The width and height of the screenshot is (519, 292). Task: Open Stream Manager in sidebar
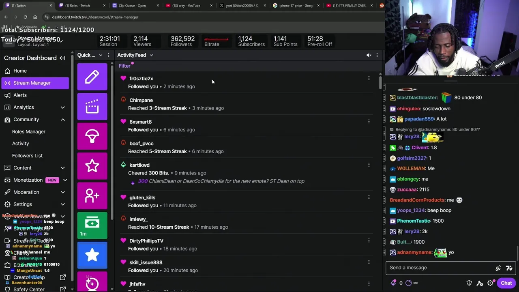[35, 83]
